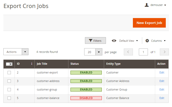Go to next page arrow
This screenshot has width=172, height=107.
(164, 52)
